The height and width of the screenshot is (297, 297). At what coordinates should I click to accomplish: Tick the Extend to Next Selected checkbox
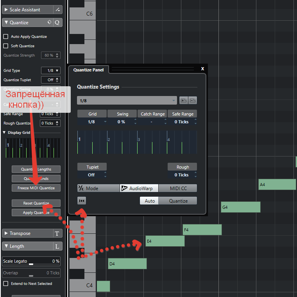click(x=6, y=284)
